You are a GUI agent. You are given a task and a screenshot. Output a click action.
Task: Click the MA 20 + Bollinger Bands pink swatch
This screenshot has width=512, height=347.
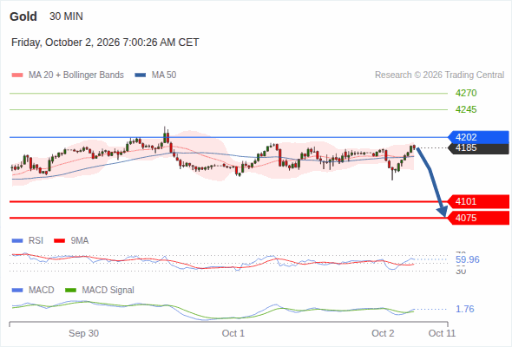click(x=17, y=75)
